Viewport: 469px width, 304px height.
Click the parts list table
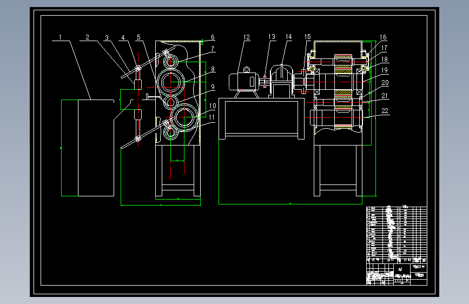397,235
